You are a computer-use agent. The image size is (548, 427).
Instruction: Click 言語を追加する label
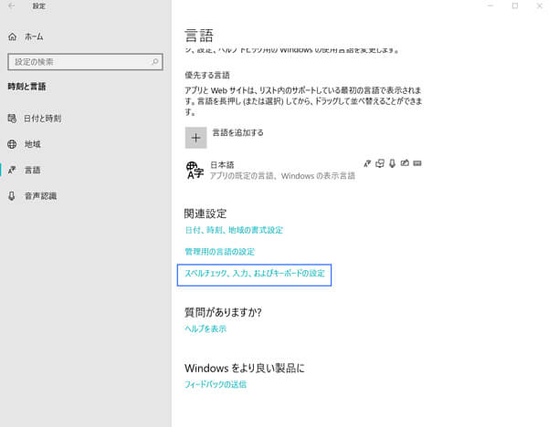coord(237,132)
